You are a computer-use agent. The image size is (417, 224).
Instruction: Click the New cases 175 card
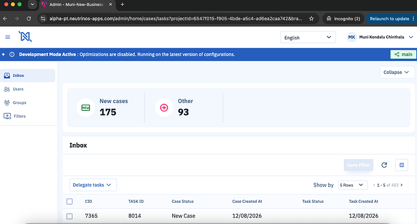click(x=106, y=108)
